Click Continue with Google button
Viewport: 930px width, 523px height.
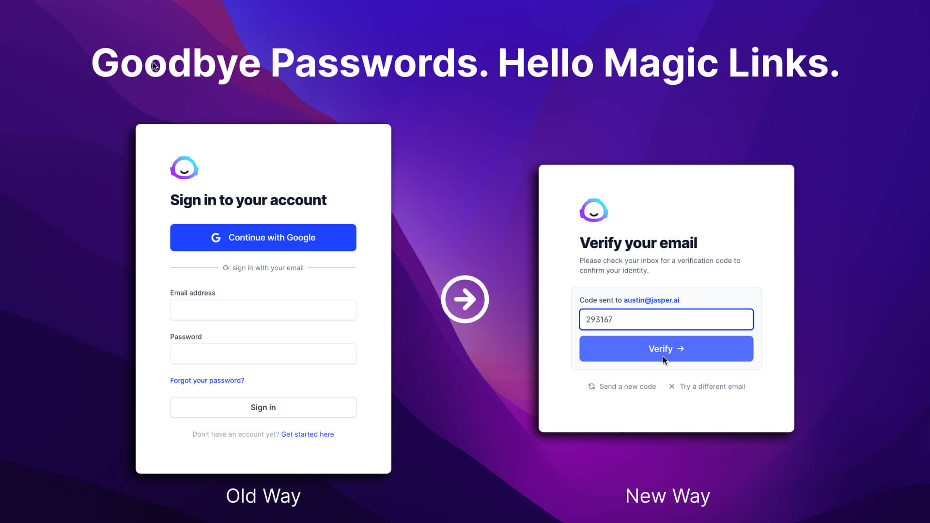pyautogui.click(x=263, y=238)
